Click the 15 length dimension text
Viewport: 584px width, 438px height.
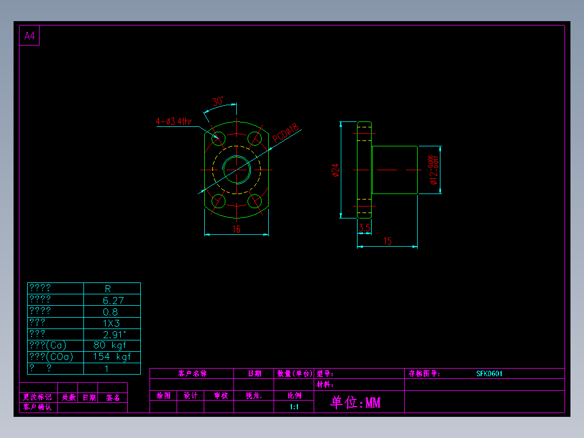click(x=387, y=241)
